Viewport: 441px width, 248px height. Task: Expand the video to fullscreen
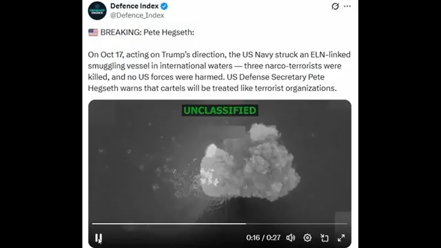point(341,238)
